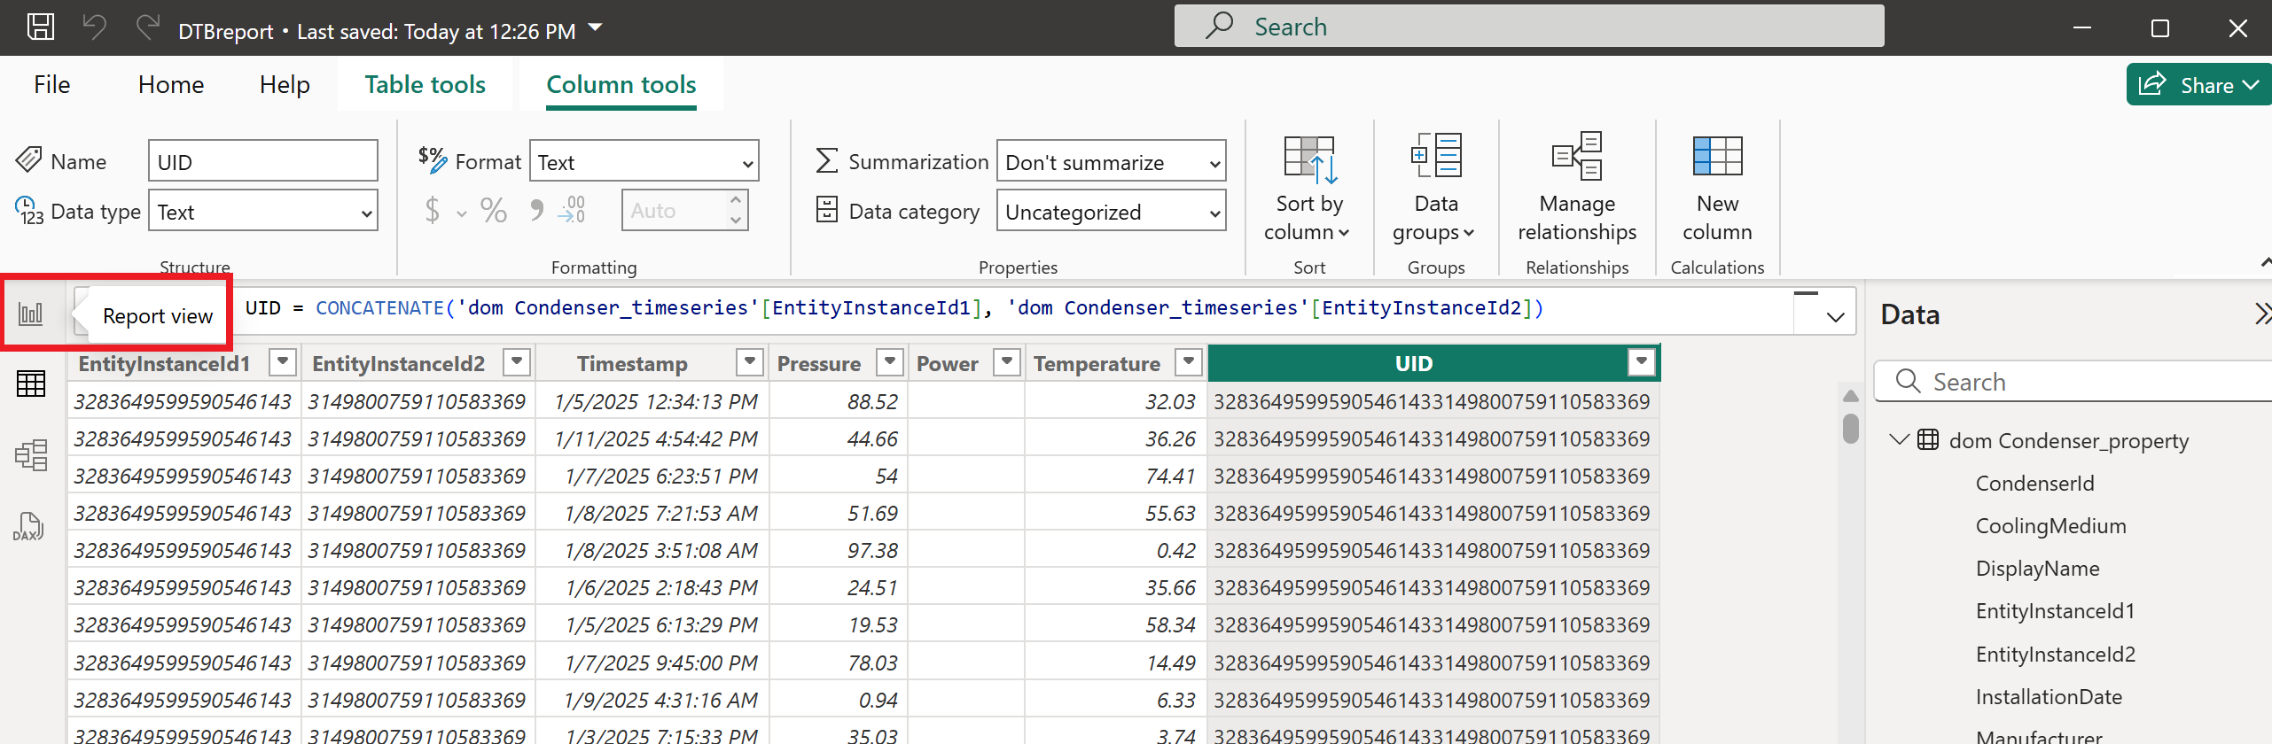The image size is (2272, 744).
Task: Open UID column filter dropdown
Action: (1642, 361)
